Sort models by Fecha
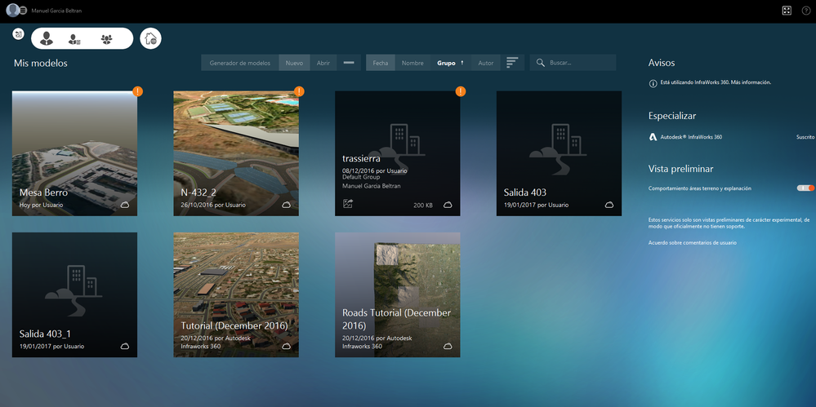The width and height of the screenshot is (816, 407). (x=381, y=63)
